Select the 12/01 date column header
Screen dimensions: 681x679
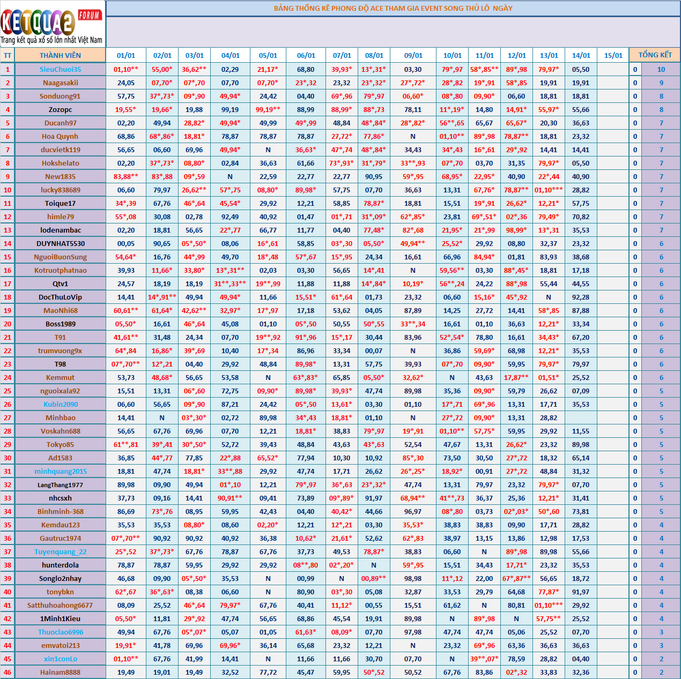[516, 55]
